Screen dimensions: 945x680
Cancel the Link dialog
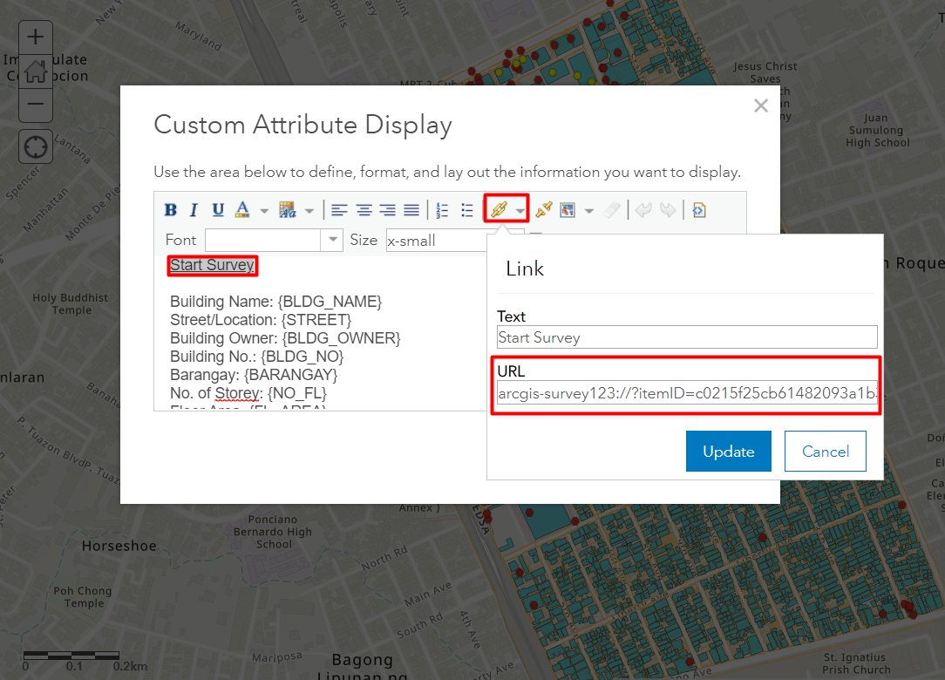825,451
